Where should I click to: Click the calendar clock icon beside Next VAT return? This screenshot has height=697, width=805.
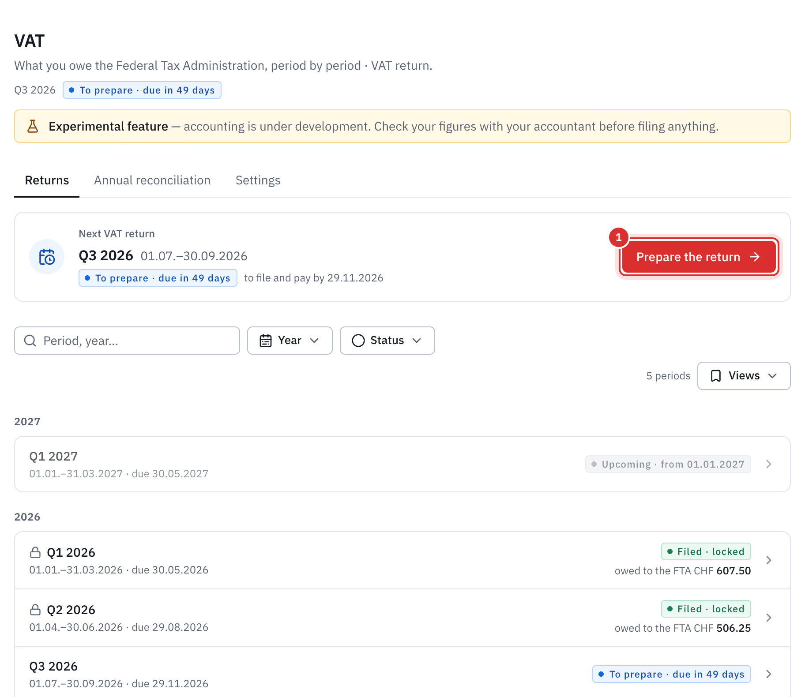coord(47,257)
